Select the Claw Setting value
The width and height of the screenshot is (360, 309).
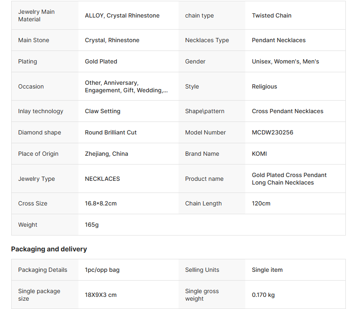pyautogui.click(x=103, y=111)
